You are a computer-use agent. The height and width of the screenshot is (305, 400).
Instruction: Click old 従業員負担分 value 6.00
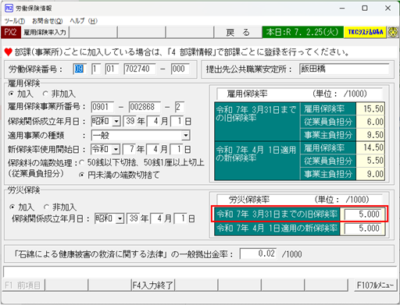click(x=370, y=122)
